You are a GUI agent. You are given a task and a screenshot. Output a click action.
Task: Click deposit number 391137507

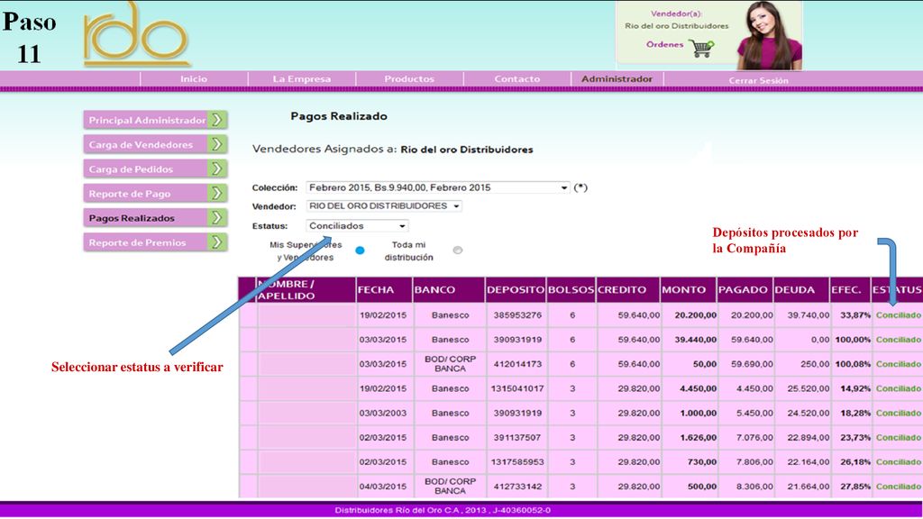(x=517, y=438)
